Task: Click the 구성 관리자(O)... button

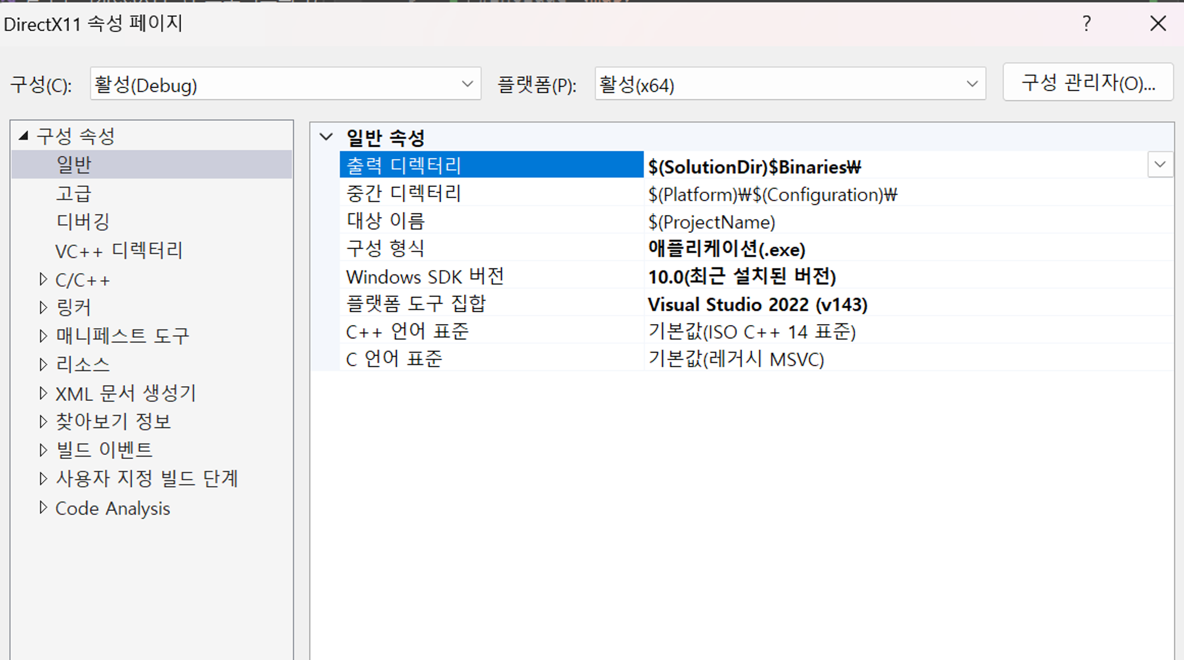Action: click(x=1088, y=82)
